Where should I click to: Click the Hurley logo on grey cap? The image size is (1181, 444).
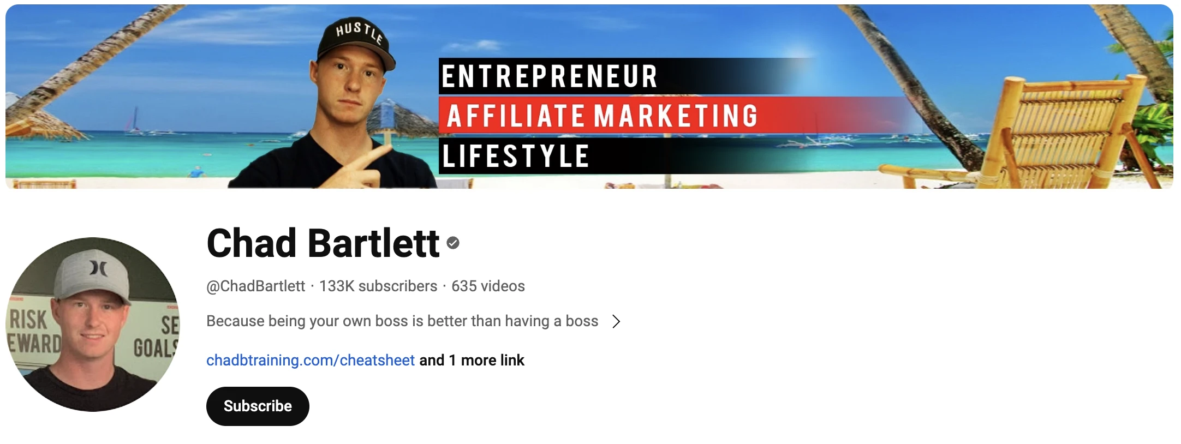coord(99,268)
